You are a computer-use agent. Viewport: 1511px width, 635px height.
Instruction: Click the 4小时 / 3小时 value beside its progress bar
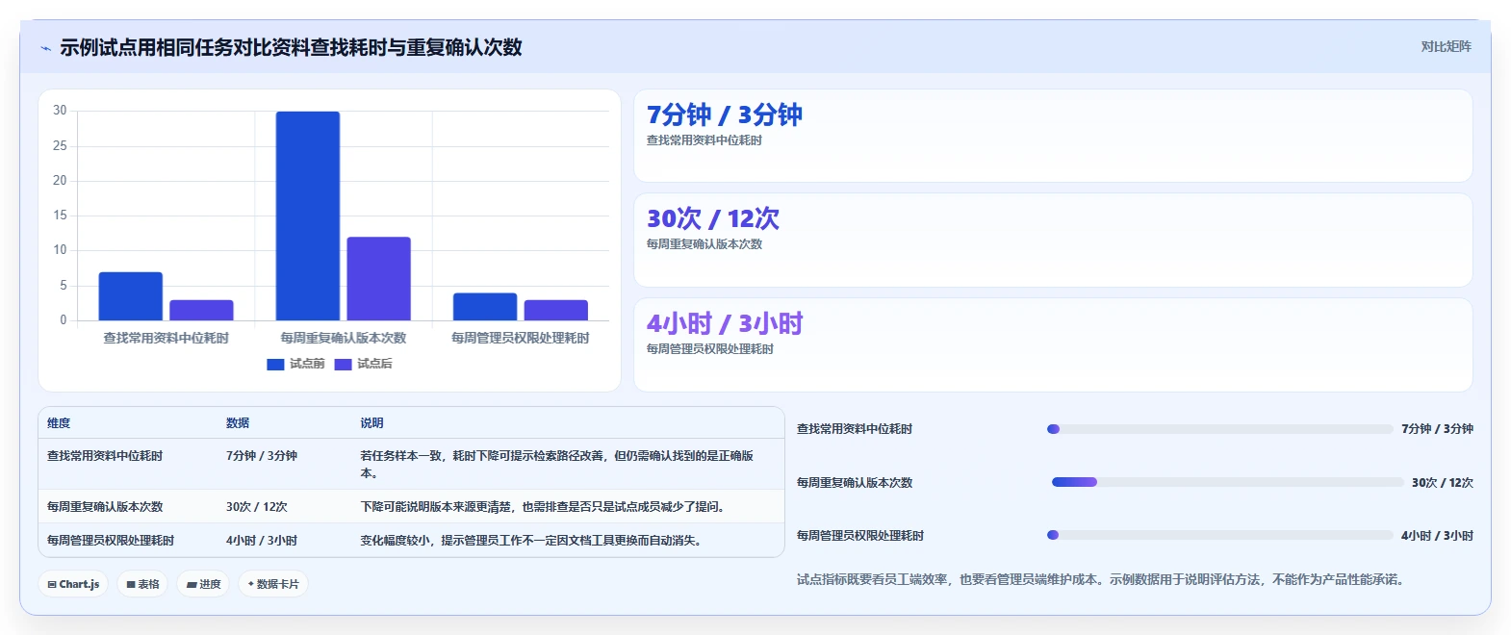point(1437,536)
